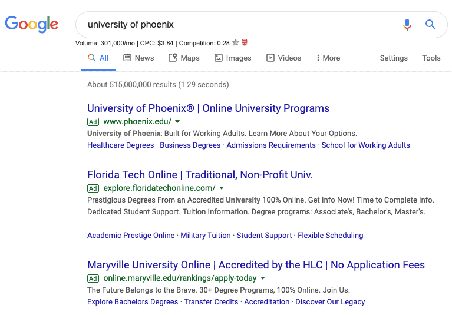Click the Ad badge beside www.phoenix.edu
Screen dimensions: 452x315
coord(93,122)
